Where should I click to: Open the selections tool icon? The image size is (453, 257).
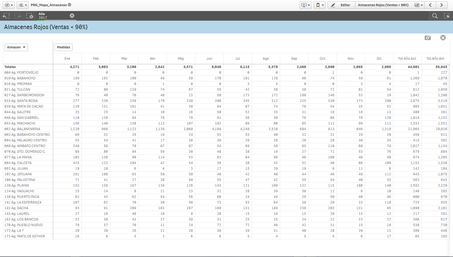coord(447,16)
